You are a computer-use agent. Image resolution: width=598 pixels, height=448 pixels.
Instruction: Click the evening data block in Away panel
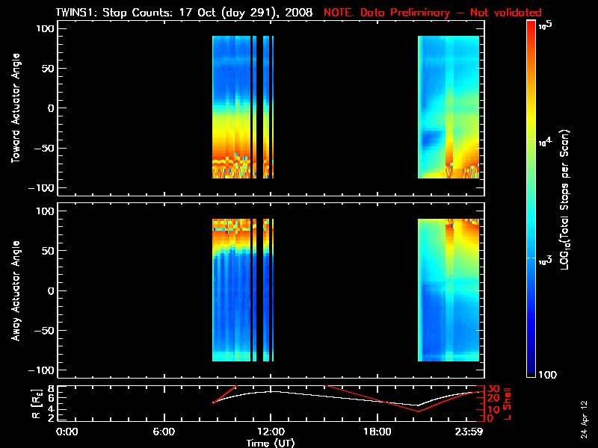[449, 290]
